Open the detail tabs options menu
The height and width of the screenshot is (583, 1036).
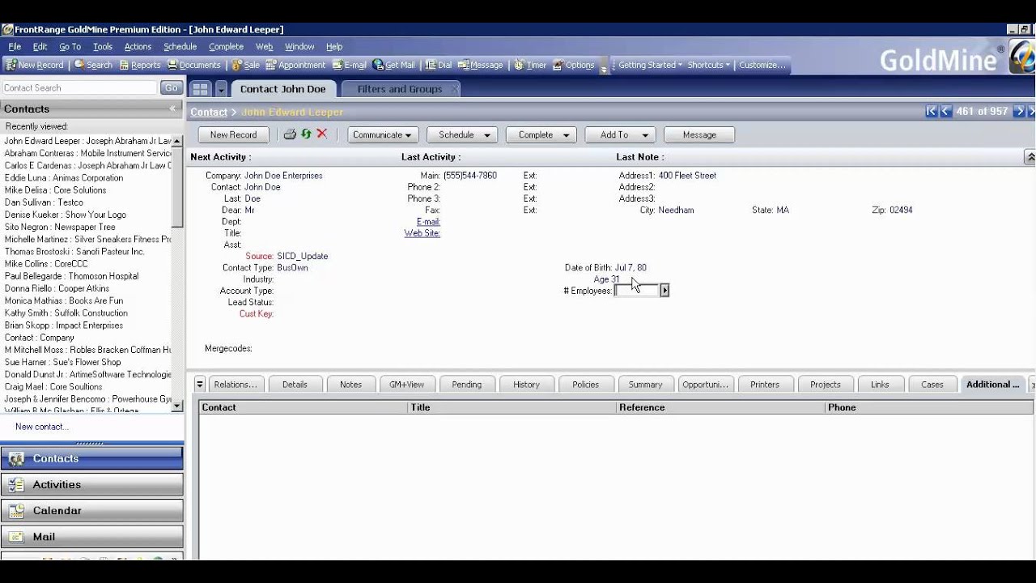coord(200,385)
